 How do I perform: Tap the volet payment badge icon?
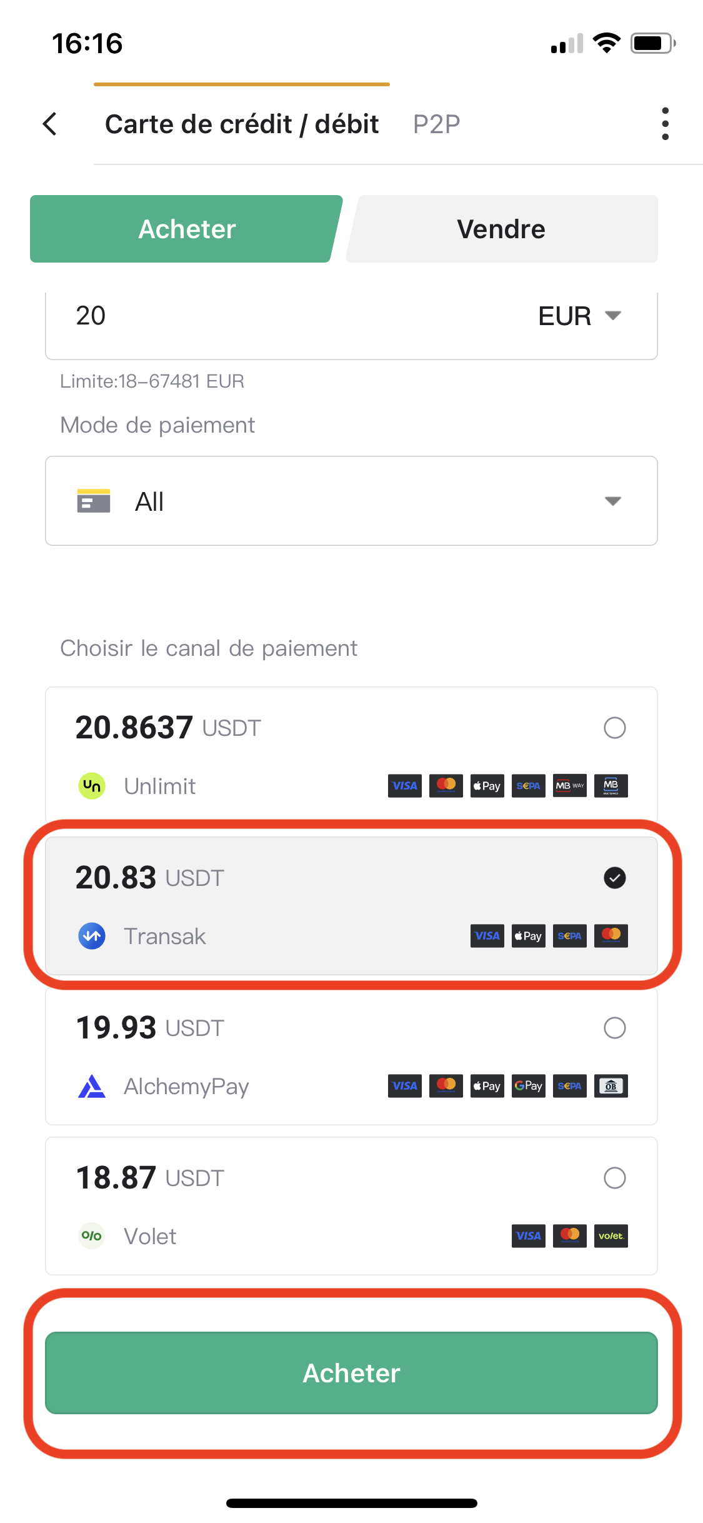pyautogui.click(x=611, y=1236)
